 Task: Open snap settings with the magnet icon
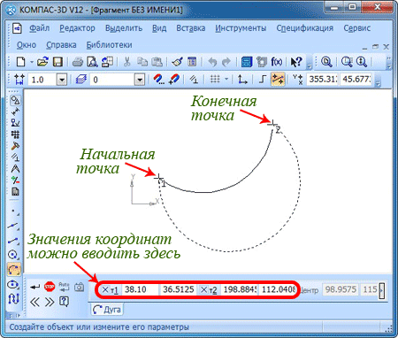159,79
